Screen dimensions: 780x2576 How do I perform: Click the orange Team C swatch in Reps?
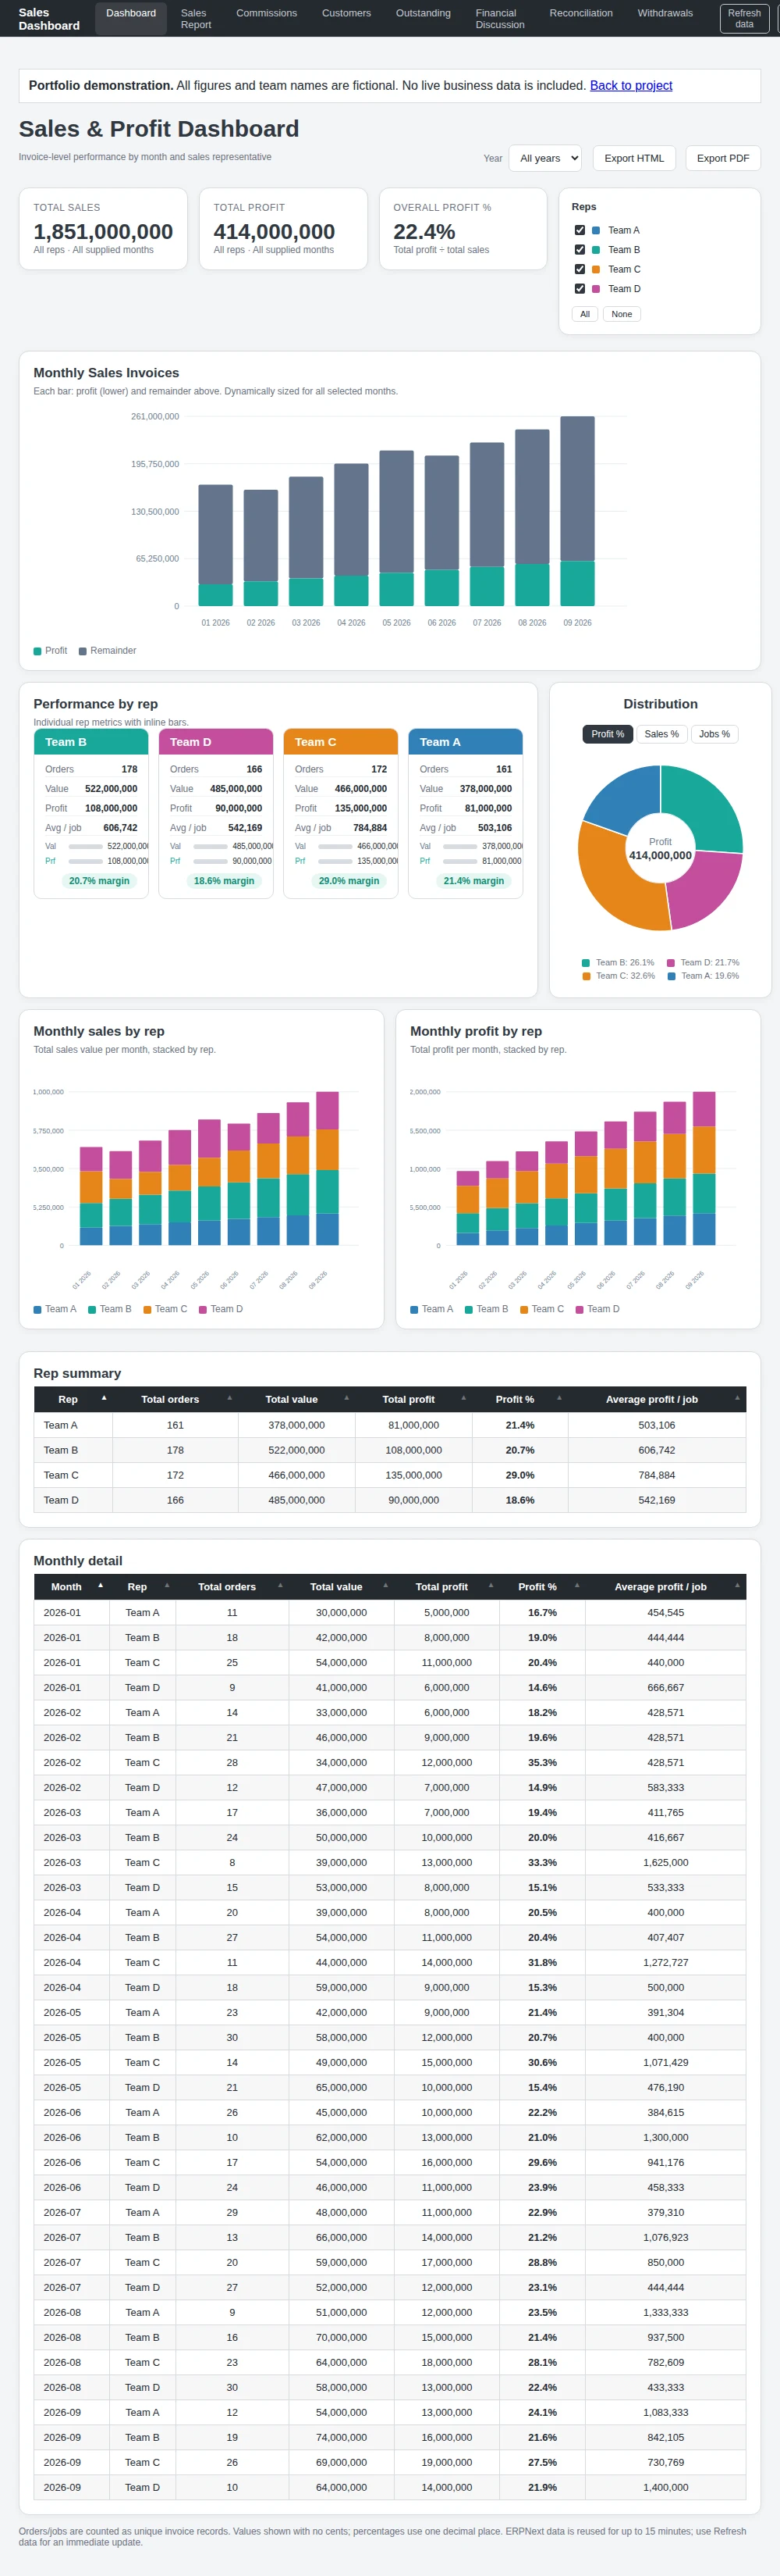(x=596, y=269)
